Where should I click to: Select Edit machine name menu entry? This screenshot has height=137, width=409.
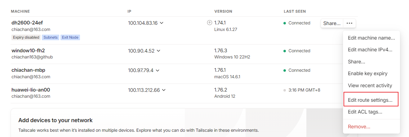click(371, 38)
